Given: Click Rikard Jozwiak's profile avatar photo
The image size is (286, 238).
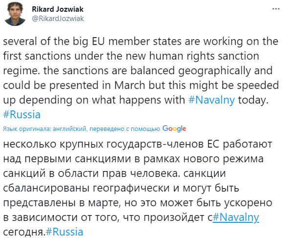Looking at the screenshot, I should (x=15, y=14).
